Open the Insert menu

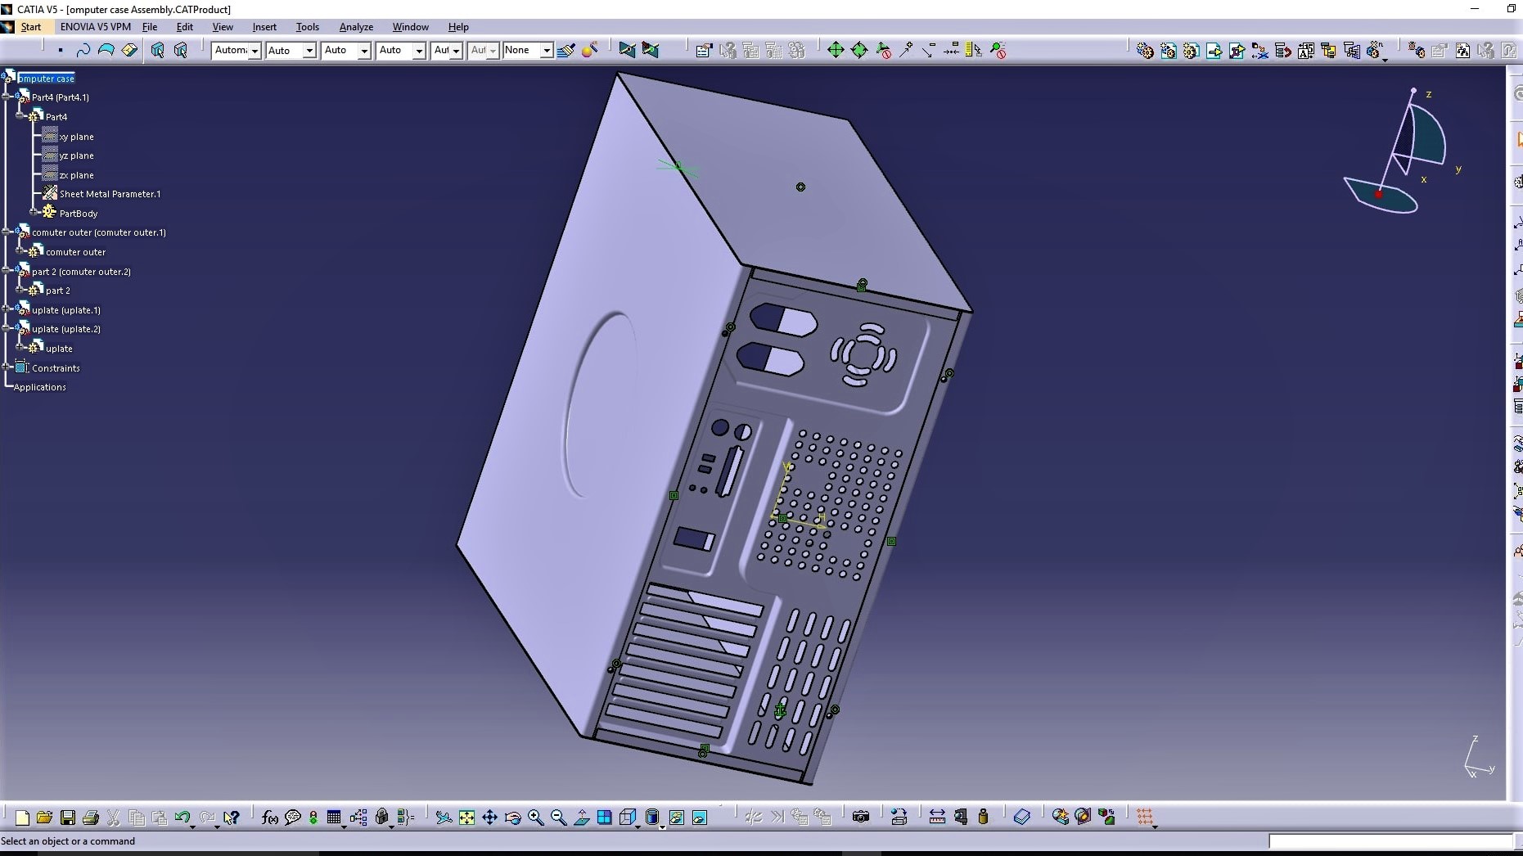point(264,27)
